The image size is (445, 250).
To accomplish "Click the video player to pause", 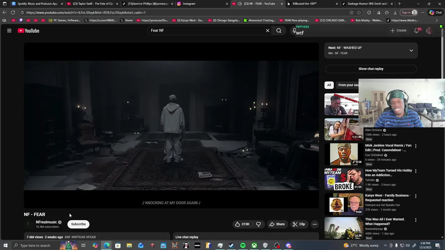I will 171,125.
